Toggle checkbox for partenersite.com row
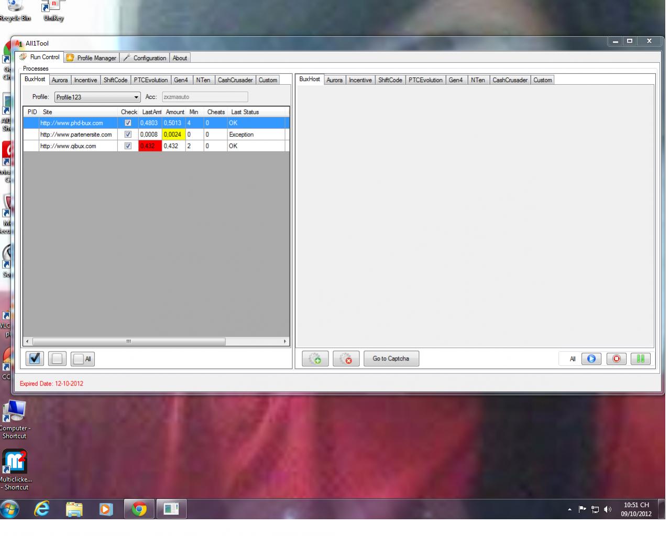The height and width of the screenshot is (536, 670). (128, 134)
